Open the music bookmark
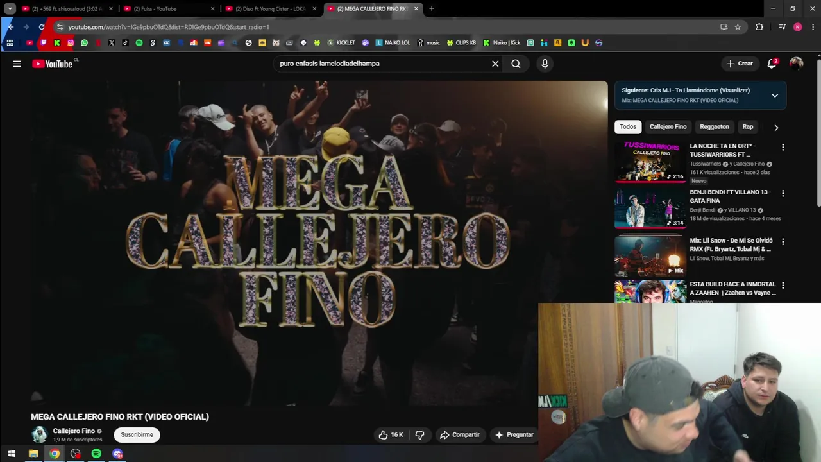 pos(428,43)
